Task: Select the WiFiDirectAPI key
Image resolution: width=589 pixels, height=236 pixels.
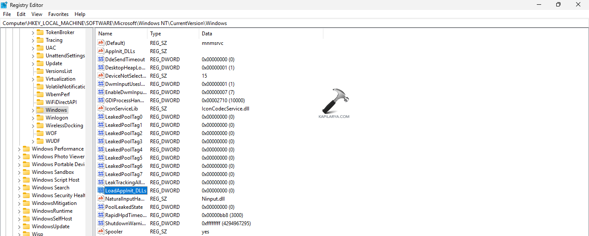Action: click(x=61, y=102)
